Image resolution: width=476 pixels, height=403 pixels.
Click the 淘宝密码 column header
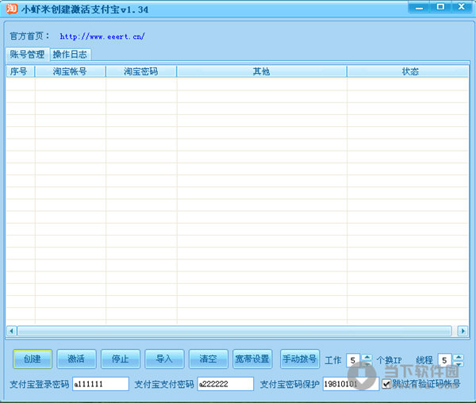pos(141,71)
